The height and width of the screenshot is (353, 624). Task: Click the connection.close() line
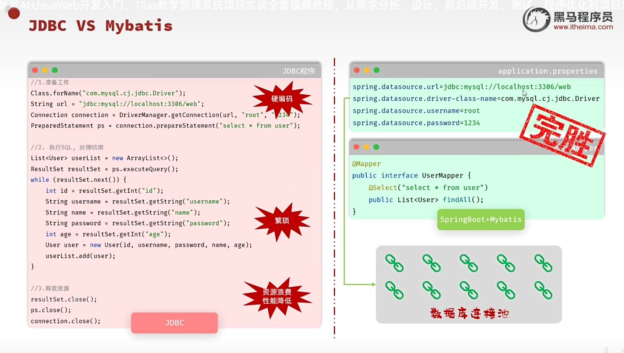(66, 321)
